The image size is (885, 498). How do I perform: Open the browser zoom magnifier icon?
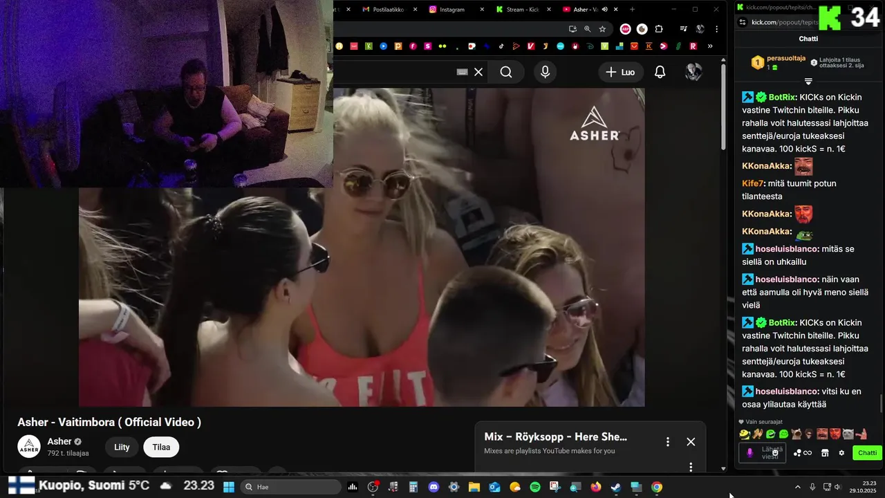click(587, 29)
